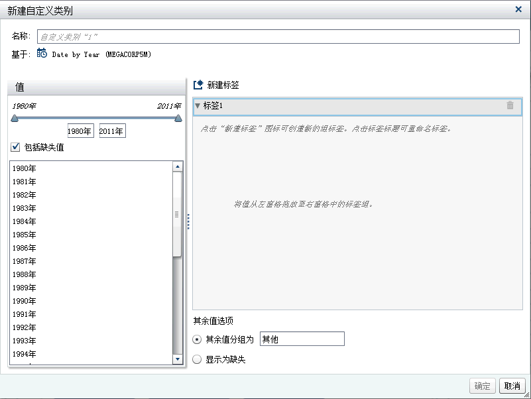
Task: Select the 显示为缺失 radio option
Action: tap(197, 359)
